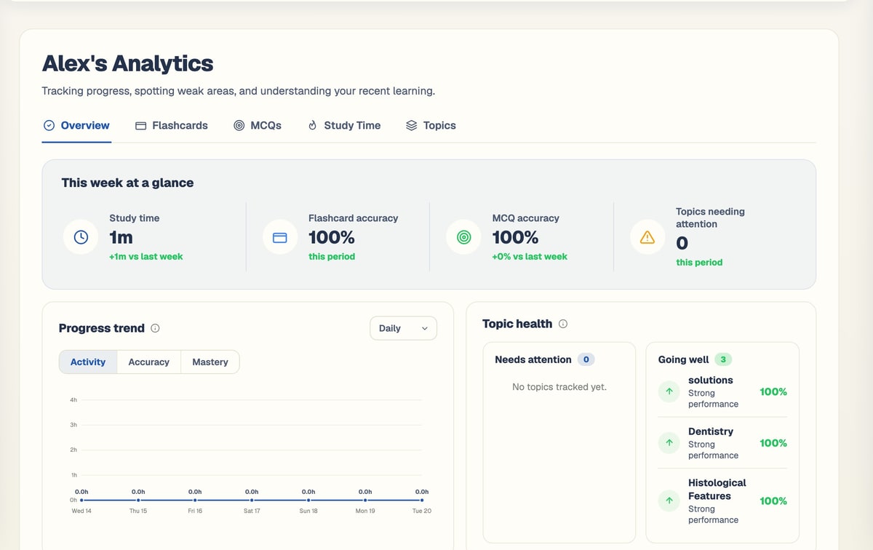
Task: Click the Needs attention count badge 0
Action: [x=586, y=359]
